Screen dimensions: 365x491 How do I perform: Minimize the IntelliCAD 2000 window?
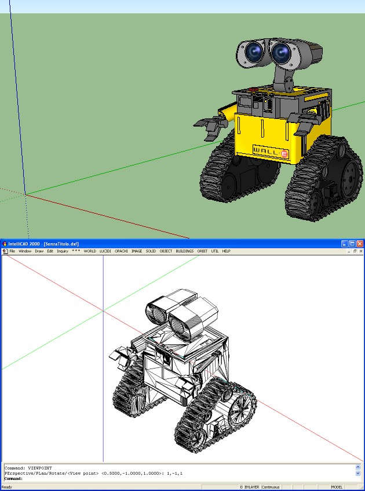click(x=345, y=244)
